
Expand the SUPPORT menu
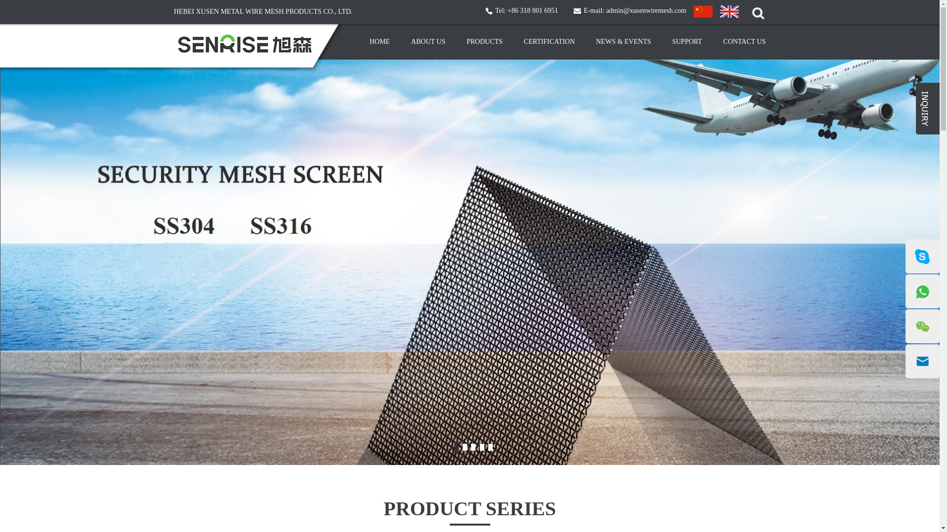687,42
